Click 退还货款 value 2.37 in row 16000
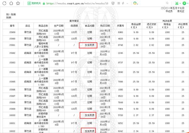The width and height of the screenshot is (189, 133). click(x=151, y=115)
